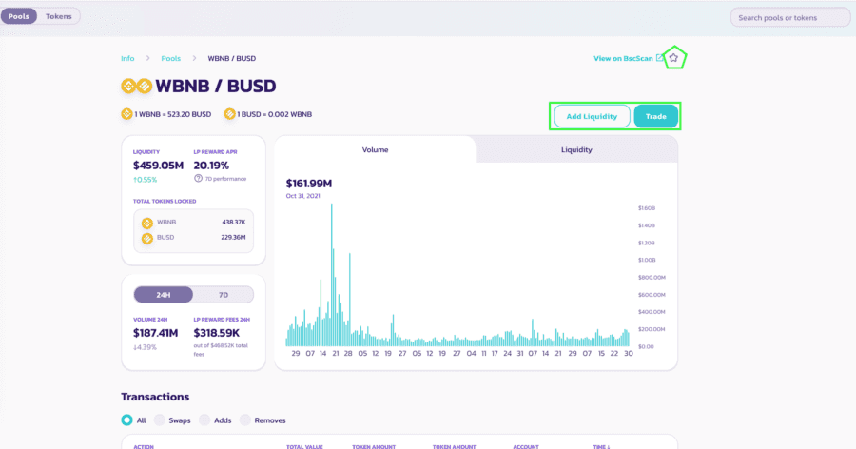The height and width of the screenshot is (449, 856).
Task: Click the tallest volume bar in the chart
Action: tap(331, 275)
